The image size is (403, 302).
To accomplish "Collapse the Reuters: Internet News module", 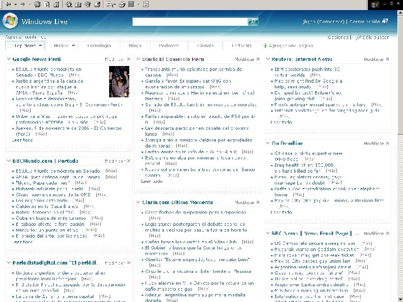I will 268,59.
